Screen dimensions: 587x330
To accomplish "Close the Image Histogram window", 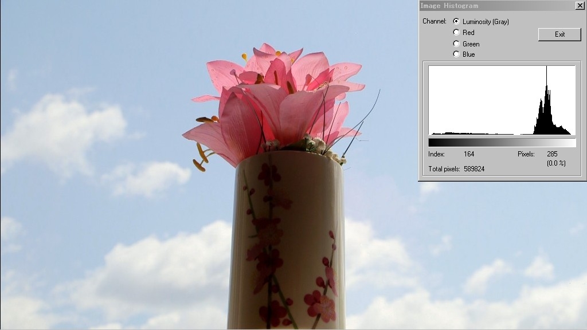I will click(580, 5).
